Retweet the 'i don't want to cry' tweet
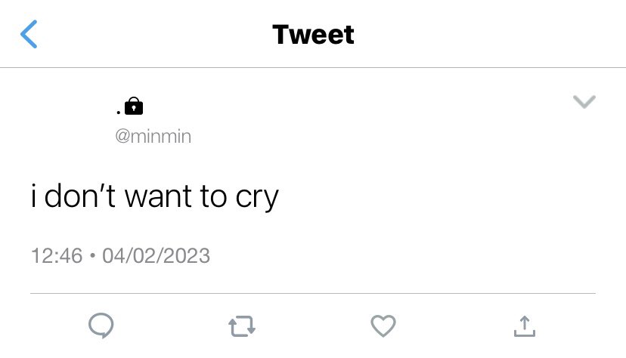 [242, 326]
